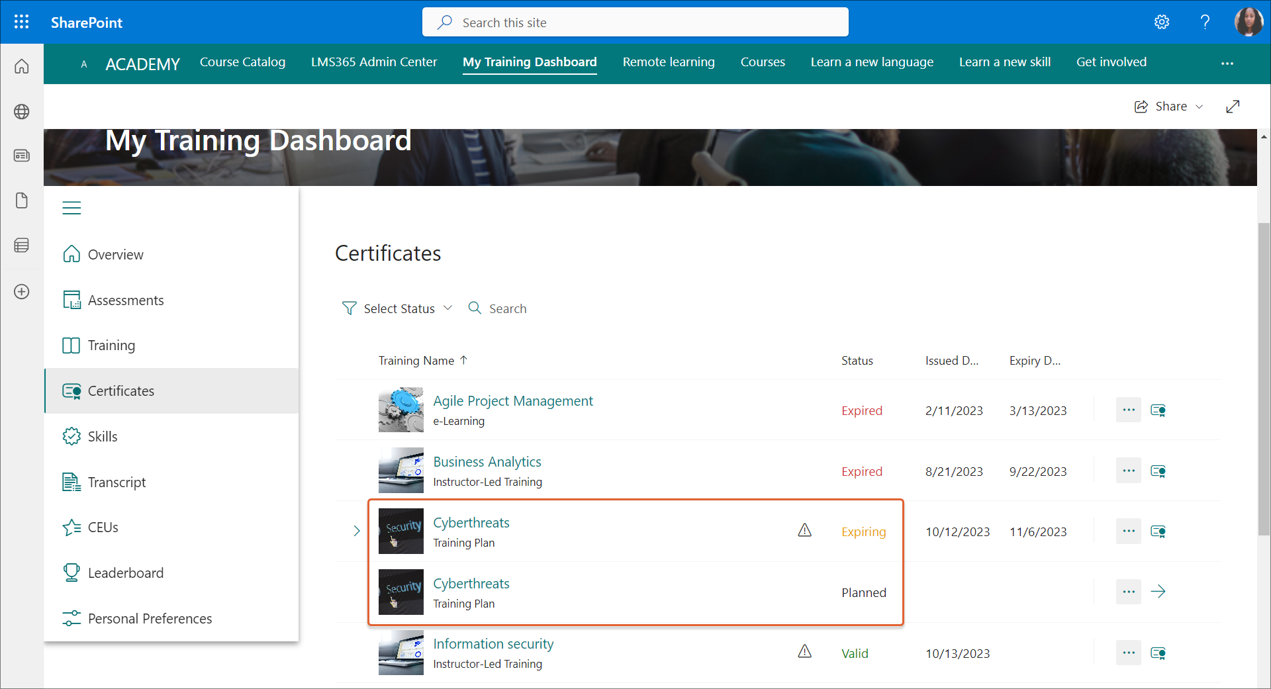1271x689 pixels.
Task: Click the Search this site field
Action: (635, 23)
